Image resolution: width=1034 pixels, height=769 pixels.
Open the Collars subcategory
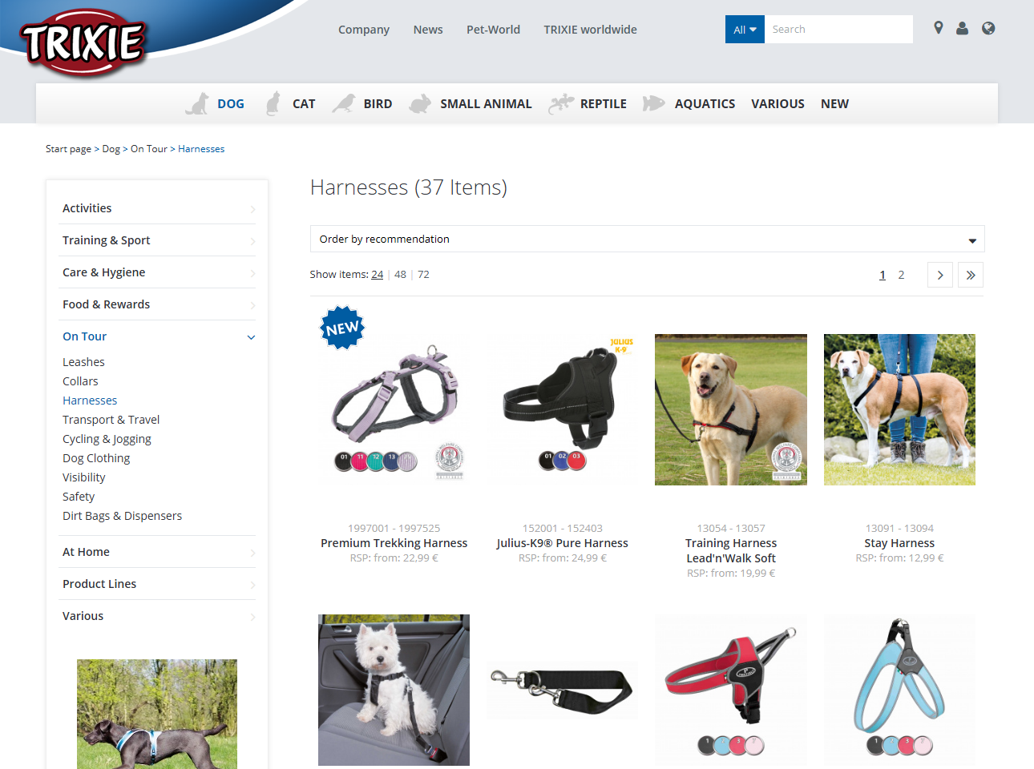click(x=80, y=381)
